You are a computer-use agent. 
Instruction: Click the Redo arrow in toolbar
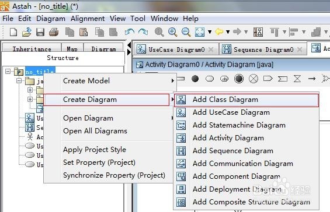pyautogui.click(x=143, y=32)
